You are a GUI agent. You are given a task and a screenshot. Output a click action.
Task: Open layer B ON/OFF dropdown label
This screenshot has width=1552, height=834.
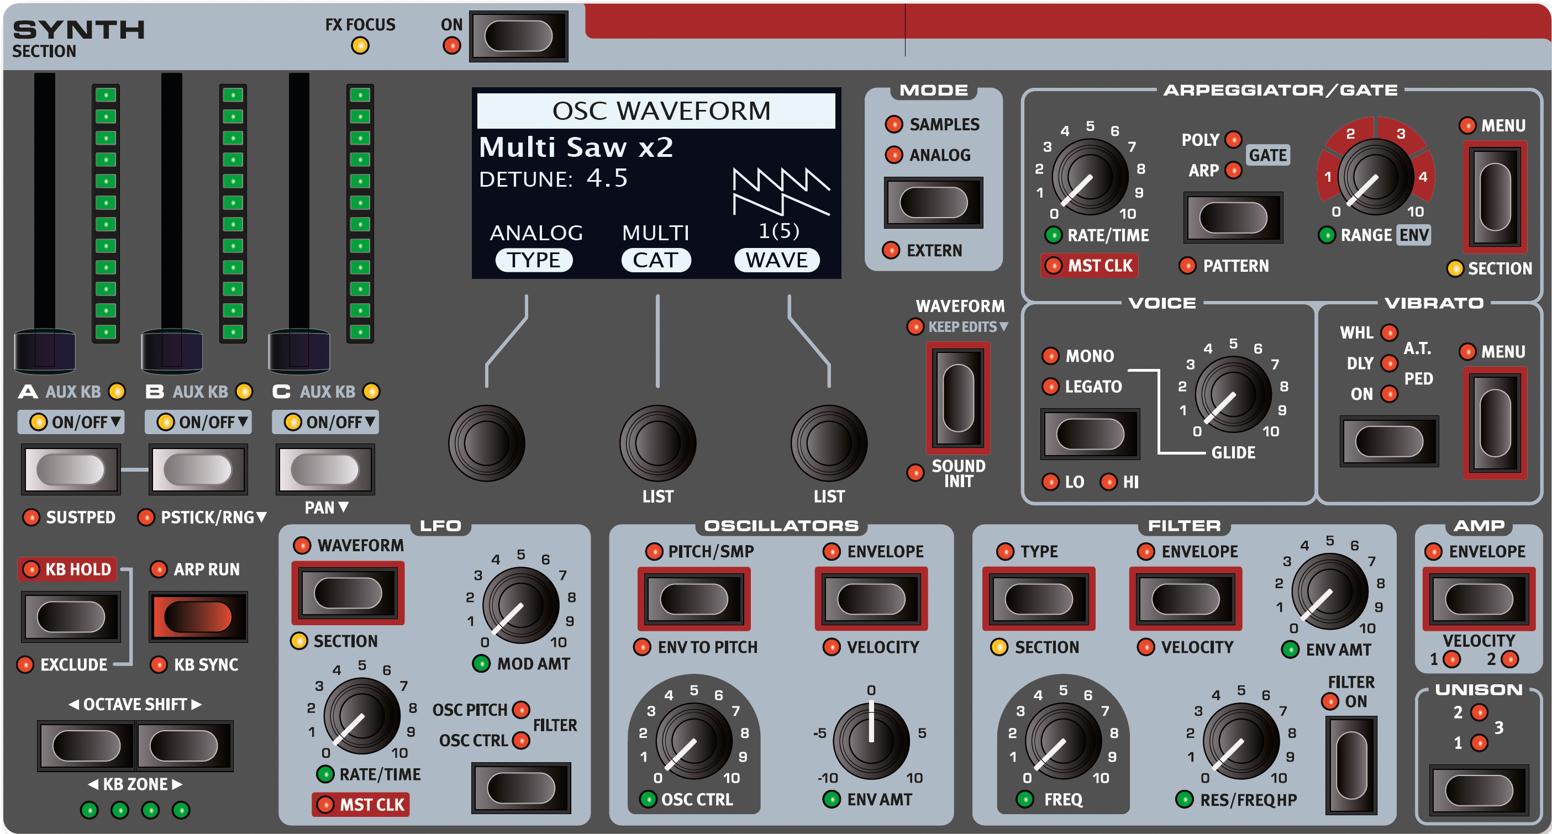pyautogui.click(x=198, y=422)
